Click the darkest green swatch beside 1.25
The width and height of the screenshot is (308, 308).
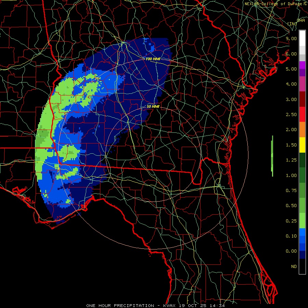tap(302, 160)
